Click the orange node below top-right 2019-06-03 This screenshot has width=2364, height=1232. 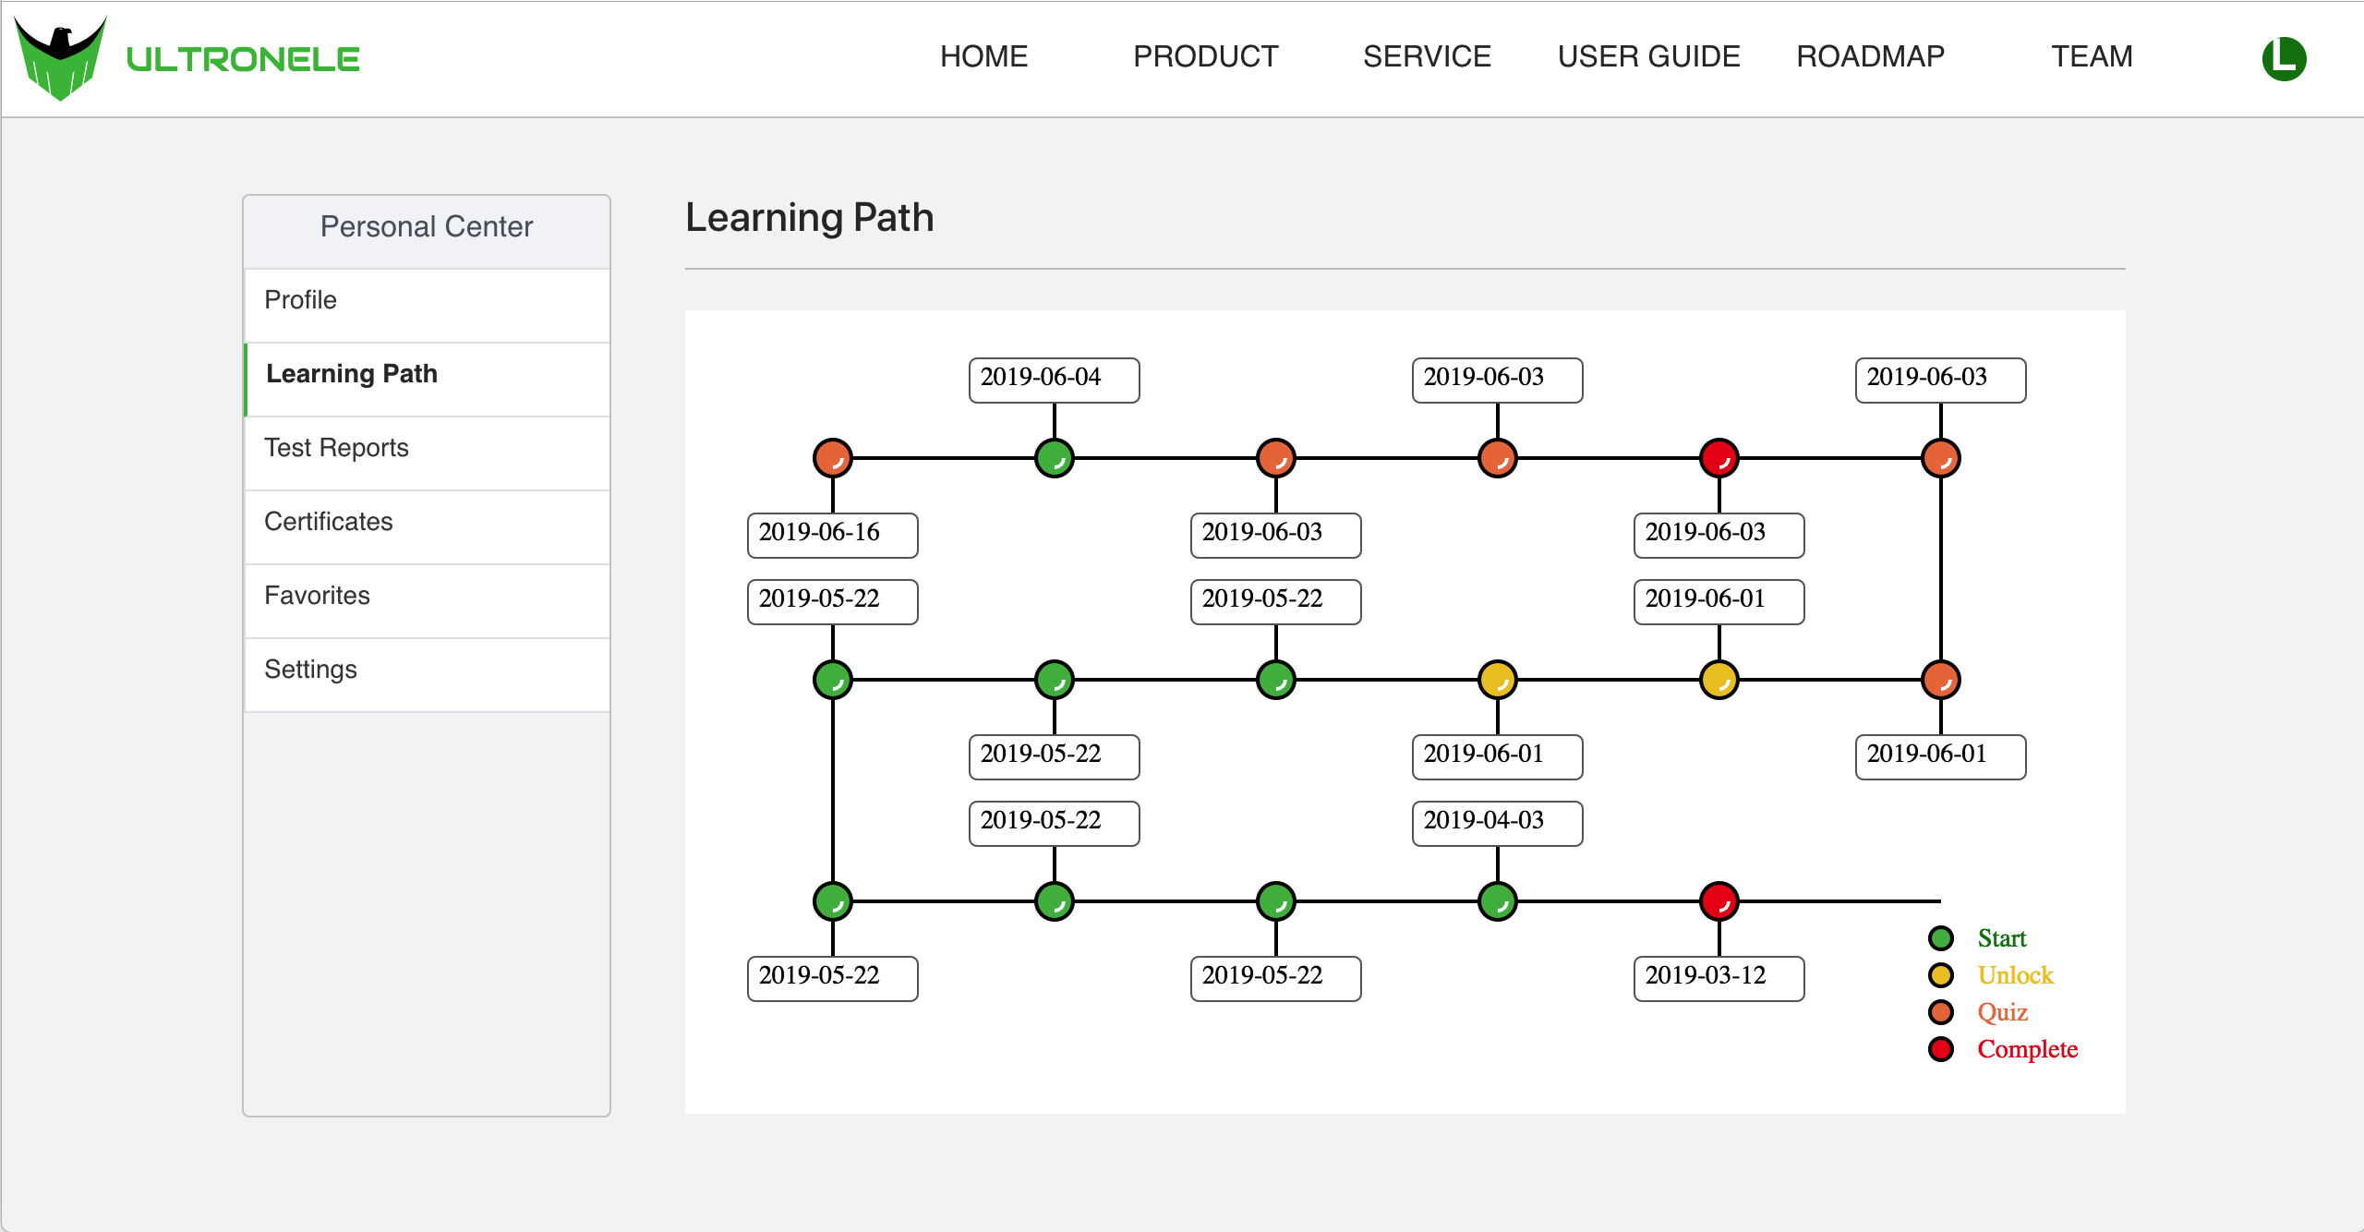click(x=1940, y=458)
